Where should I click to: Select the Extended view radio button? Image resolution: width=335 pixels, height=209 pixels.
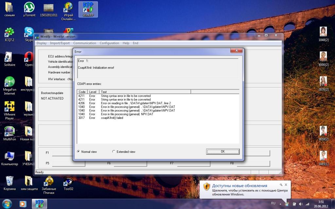(x=114, y=152)
